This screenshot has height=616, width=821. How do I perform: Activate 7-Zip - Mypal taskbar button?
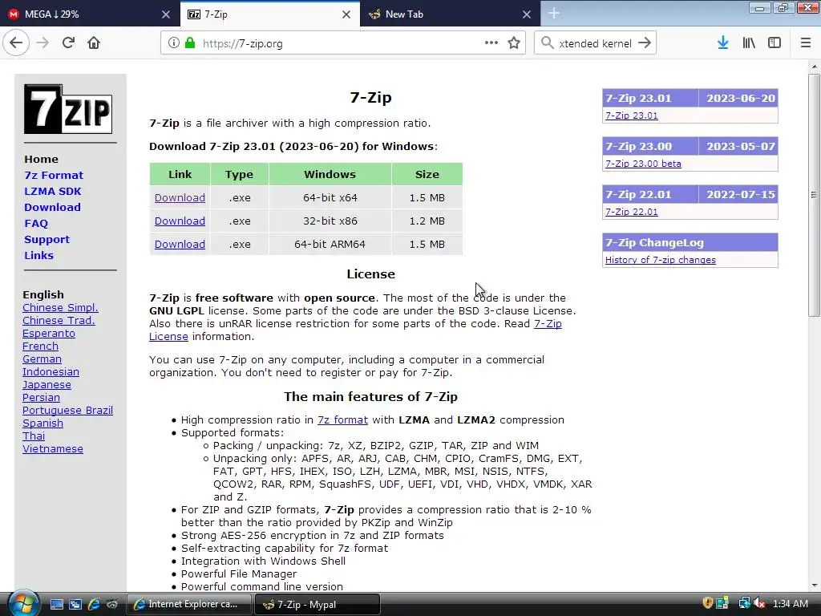click(317, 604)
